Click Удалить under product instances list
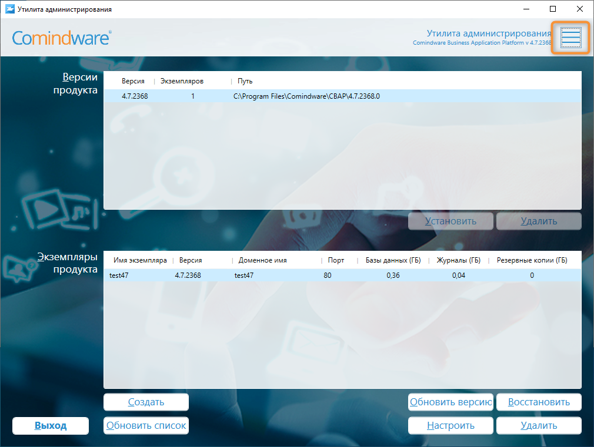 click(539, 425)
